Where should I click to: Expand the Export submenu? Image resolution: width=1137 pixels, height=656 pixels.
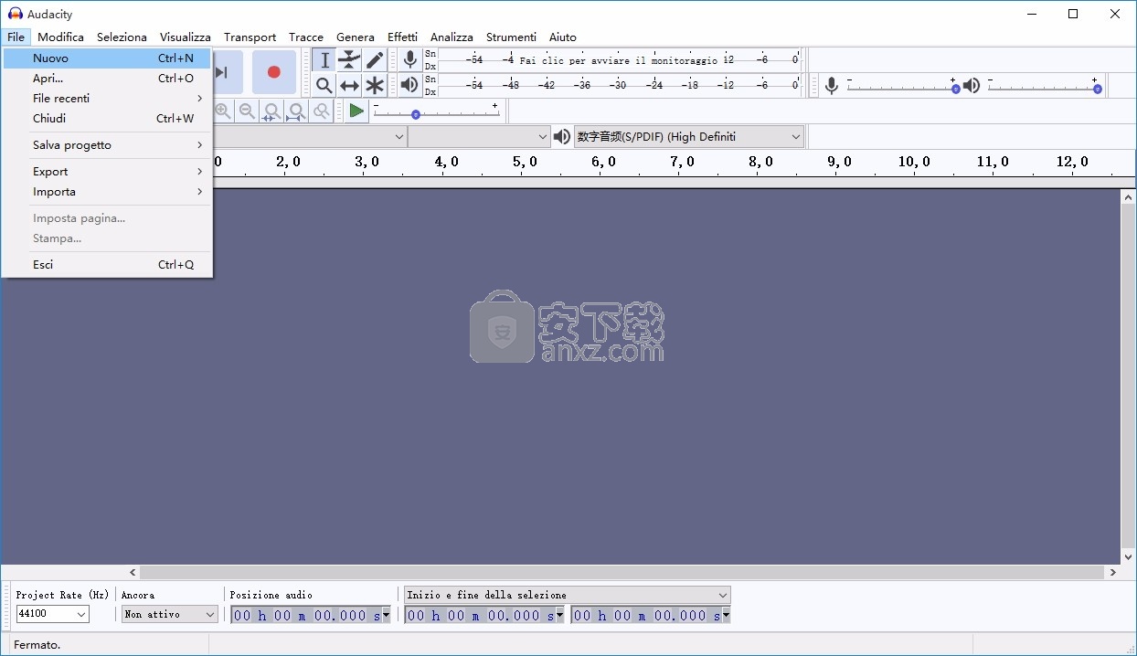[x=108, y=172]
